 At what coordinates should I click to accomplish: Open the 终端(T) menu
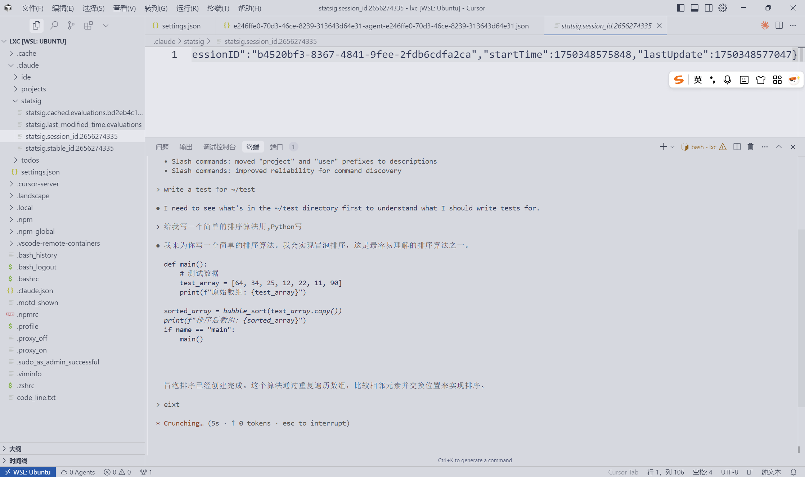coord(218,8)
